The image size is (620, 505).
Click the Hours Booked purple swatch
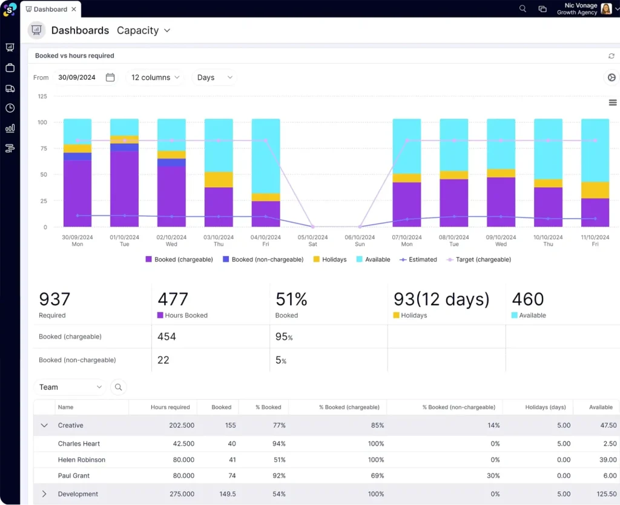pyautogui.click(x=160, y=315)
